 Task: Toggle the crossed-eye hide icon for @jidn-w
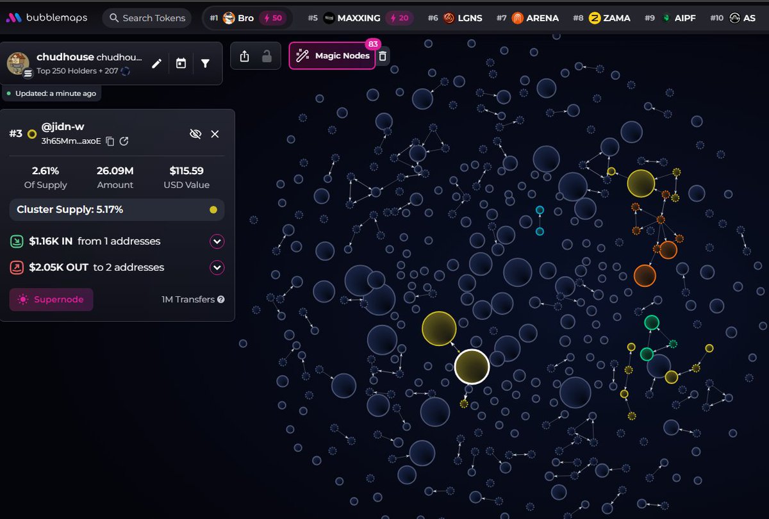[x=195, y=134]
